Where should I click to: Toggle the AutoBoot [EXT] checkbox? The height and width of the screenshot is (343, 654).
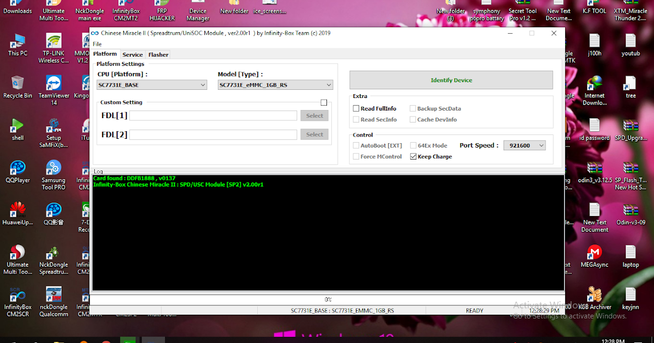pos(356,145)
